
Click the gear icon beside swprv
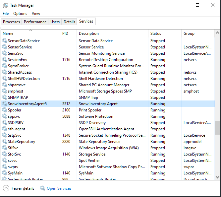5,167
